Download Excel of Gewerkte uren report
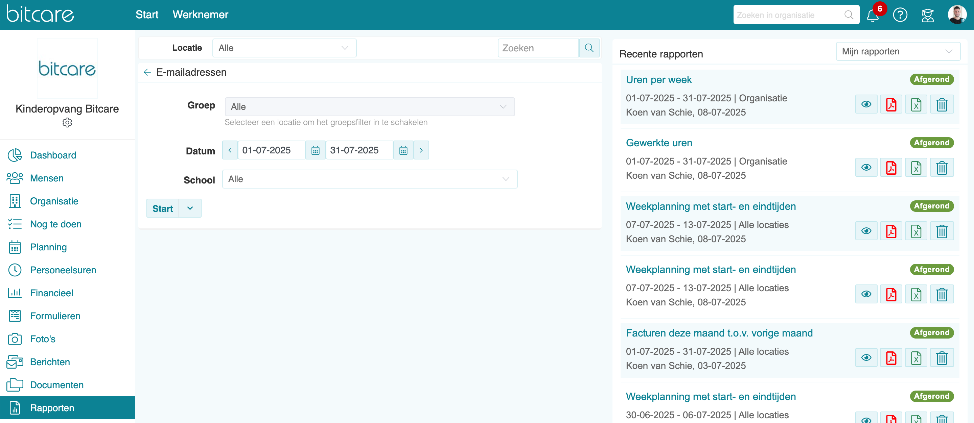 coord(916,167)
